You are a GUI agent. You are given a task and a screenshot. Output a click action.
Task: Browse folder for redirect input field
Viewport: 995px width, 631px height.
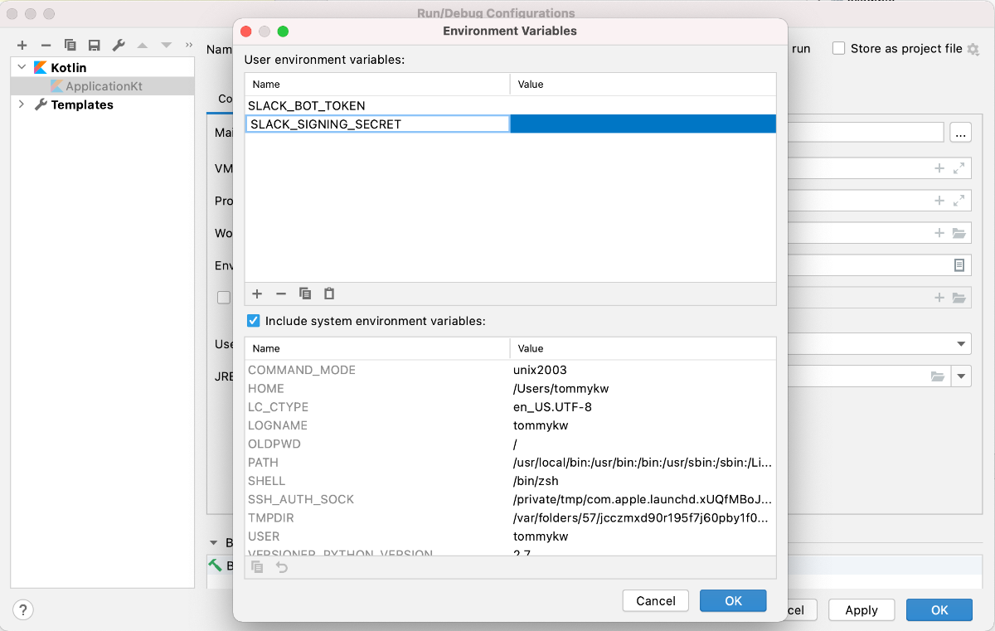tap(959, 298)
